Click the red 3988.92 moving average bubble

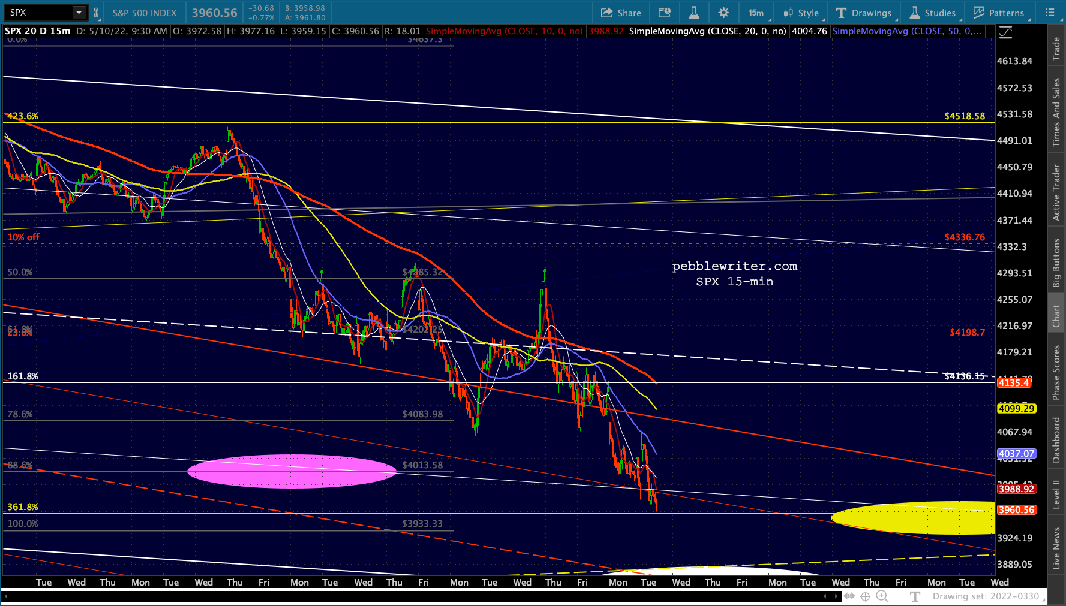pyautogui.click(x=1016, y=489)
